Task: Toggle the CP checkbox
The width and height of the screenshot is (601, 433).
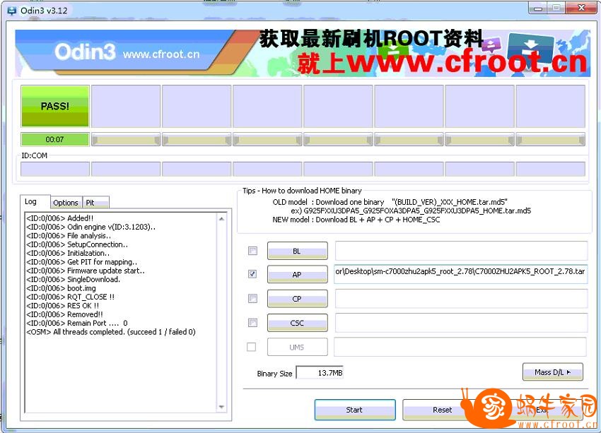Action: click(252, 298)
